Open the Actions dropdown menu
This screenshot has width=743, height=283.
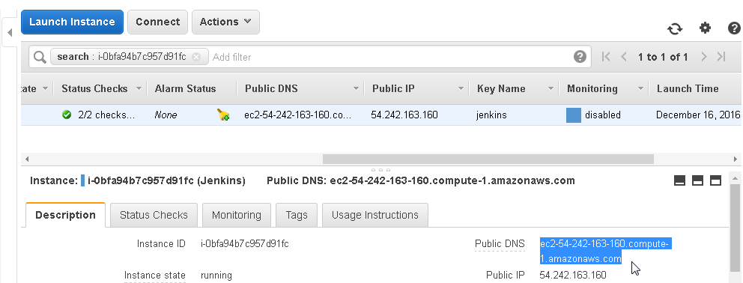click(225, 22)
